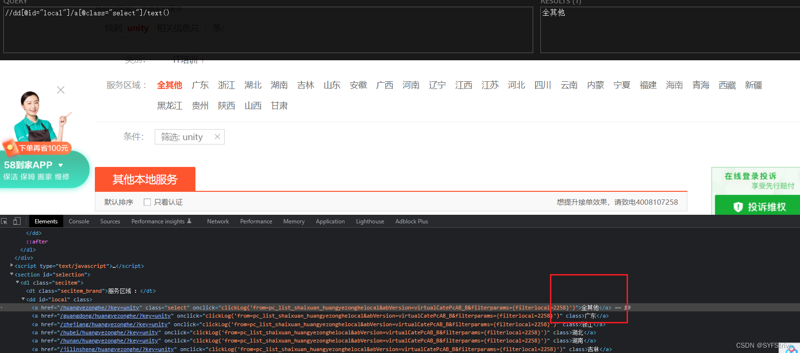
Task: Open the Adblock Plus tab
Action: click(x=412, y=221)
